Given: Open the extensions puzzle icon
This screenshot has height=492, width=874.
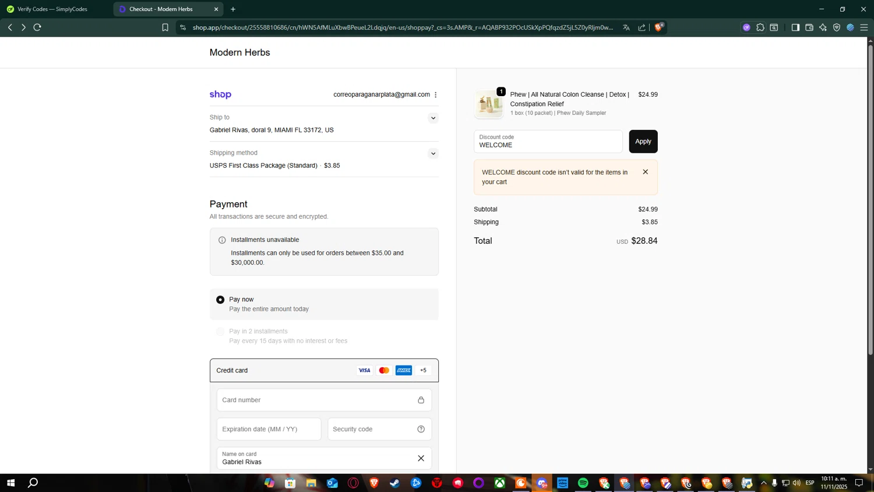Looking at the screenshot, I should [760, 27].
